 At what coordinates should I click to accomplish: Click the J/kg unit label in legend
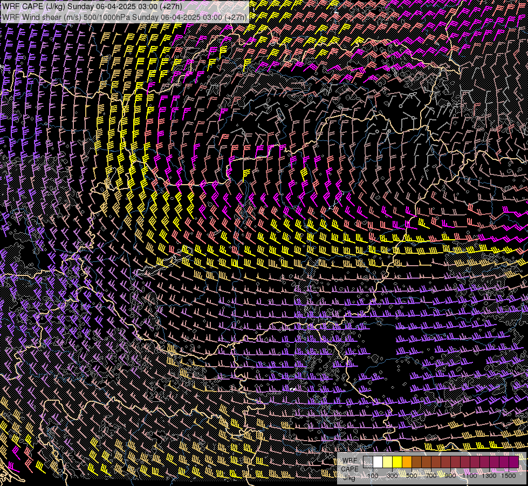[349, 478]
